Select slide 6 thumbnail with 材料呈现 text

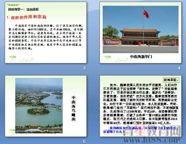tap(141, 106)
